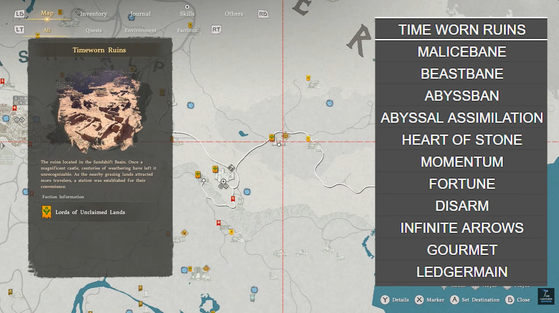Viewport: 559px width, 313px height.
Task: Select DISARM in the list
Action: pyautogui.click(x=461, y=206)
